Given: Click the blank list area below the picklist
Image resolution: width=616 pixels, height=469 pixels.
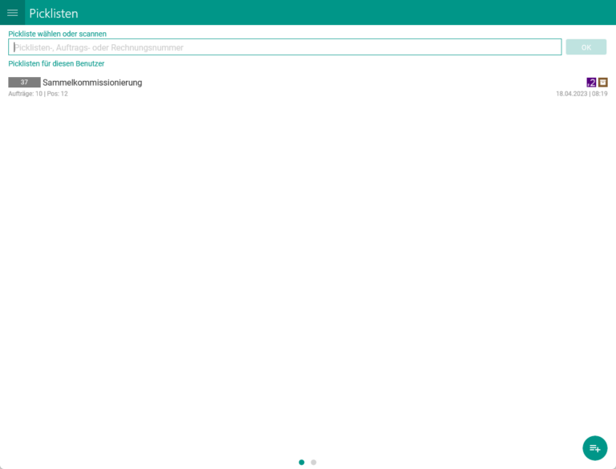Looking at the screenshot, I should (x=308, y=265).
